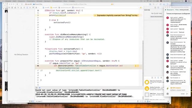
Task: Open the Закладки menu in menu bar
Action: pyautogui.click(x=47, y=1)
